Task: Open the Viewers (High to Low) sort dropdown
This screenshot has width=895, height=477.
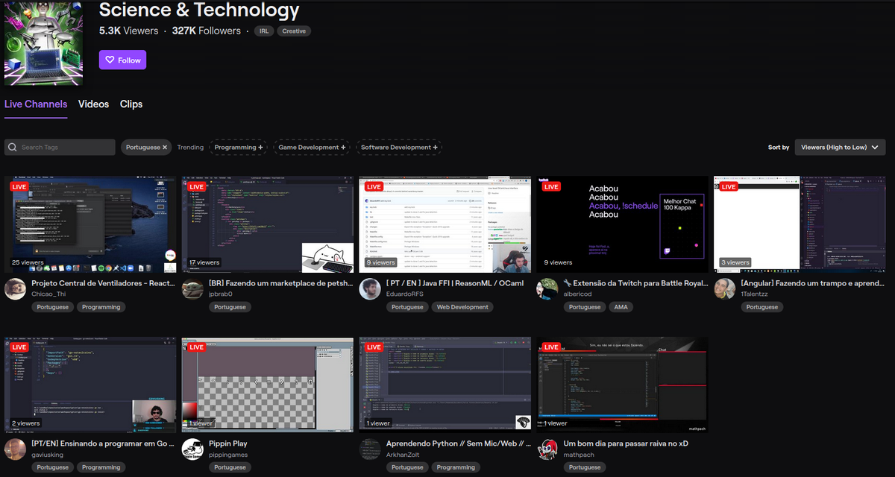Action: tap(840, 147)
